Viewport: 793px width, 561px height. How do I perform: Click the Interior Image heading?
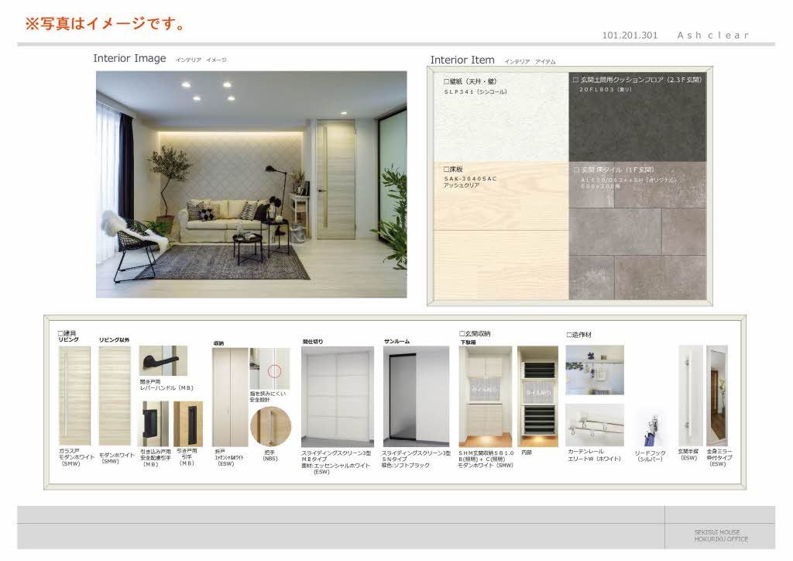129,59
